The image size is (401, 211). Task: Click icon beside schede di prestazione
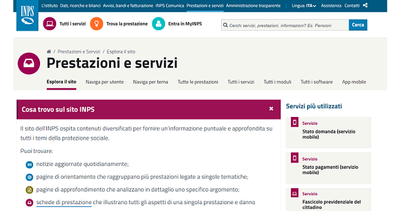(x=29, y=203)
